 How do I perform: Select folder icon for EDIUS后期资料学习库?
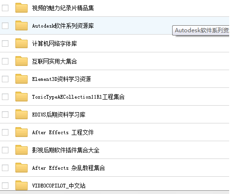tap(22, 114)
